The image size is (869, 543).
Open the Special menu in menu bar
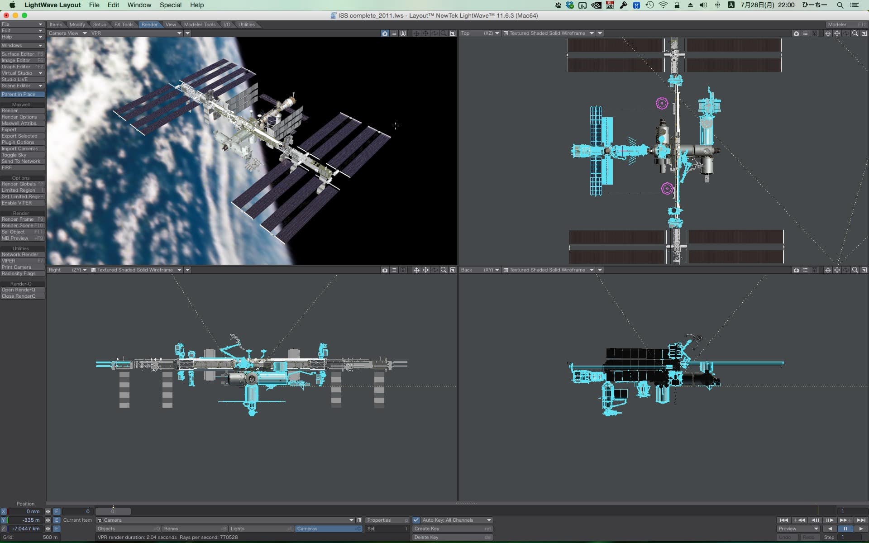170,5
